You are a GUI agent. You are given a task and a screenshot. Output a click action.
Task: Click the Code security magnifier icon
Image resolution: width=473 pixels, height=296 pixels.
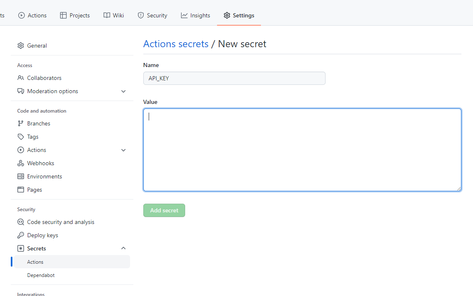20,221
